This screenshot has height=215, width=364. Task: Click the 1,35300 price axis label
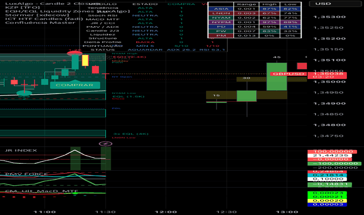329,17
